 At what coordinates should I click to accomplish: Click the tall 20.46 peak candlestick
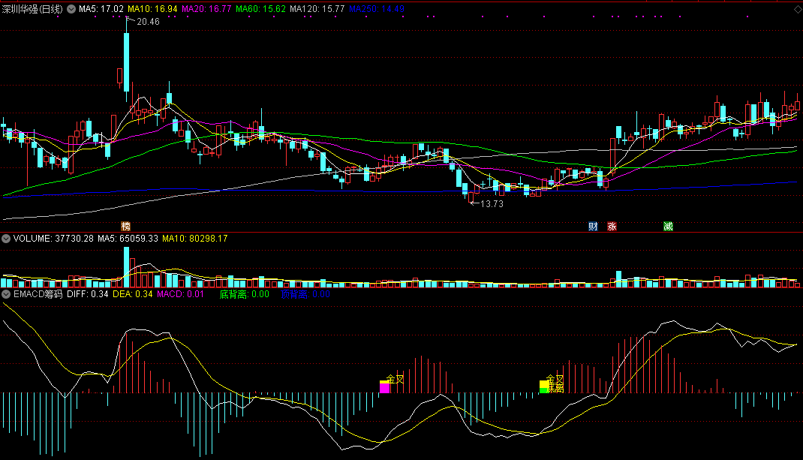click(x=127, y=62)
